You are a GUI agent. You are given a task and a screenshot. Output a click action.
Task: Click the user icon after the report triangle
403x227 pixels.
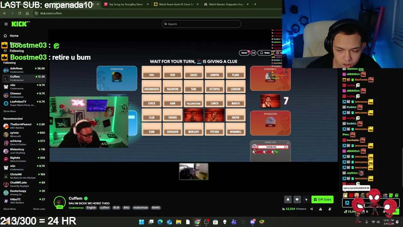(330, 209)
